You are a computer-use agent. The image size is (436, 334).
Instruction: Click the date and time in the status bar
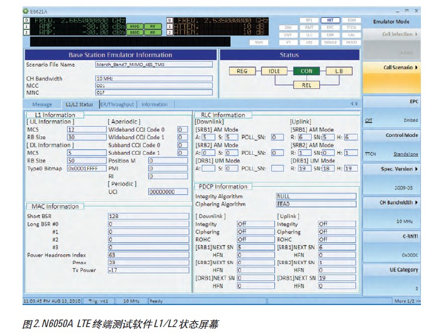coord(52,301)
